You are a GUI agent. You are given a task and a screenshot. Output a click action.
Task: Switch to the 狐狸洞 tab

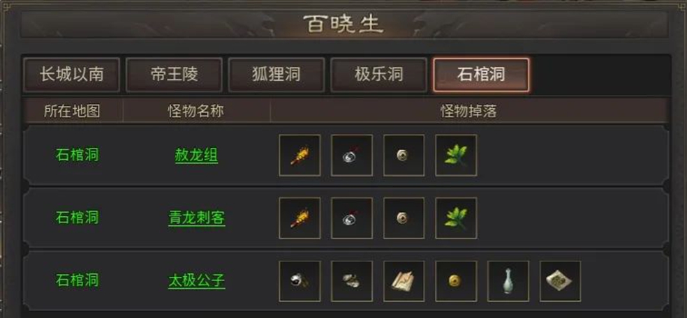click(x=276, y=75)
